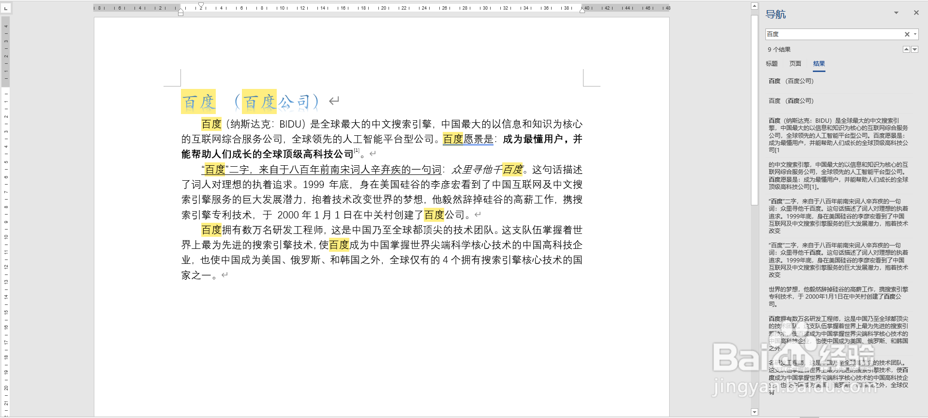Click the bold 成为最懂用户 text
The image size is (928, 418).
pos(533,139)
